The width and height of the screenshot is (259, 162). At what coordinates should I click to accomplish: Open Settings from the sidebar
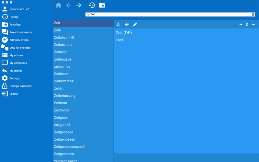tap(11, 78)
